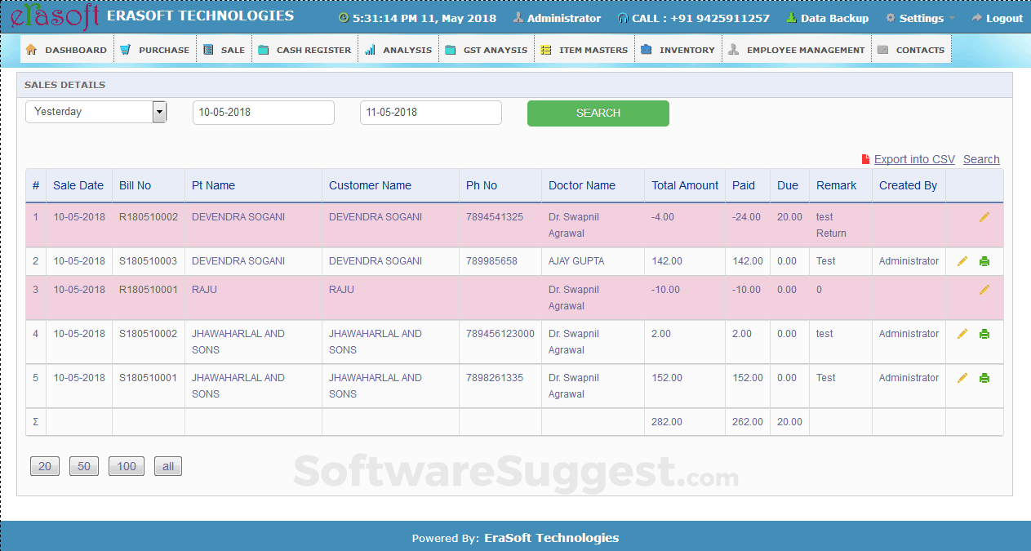Edit bill S180510001 with pencil icon
Image resolution: width=1031 pixels, height=551 pixels.
click(x=962, y=378)
